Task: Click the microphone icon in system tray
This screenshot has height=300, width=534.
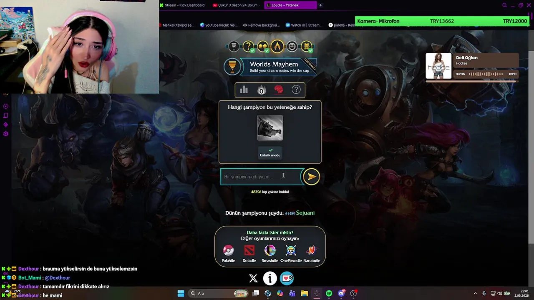Action: click(484, 293)
